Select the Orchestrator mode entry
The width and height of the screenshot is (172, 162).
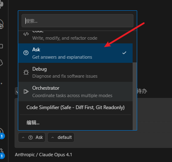pos(75,91)
